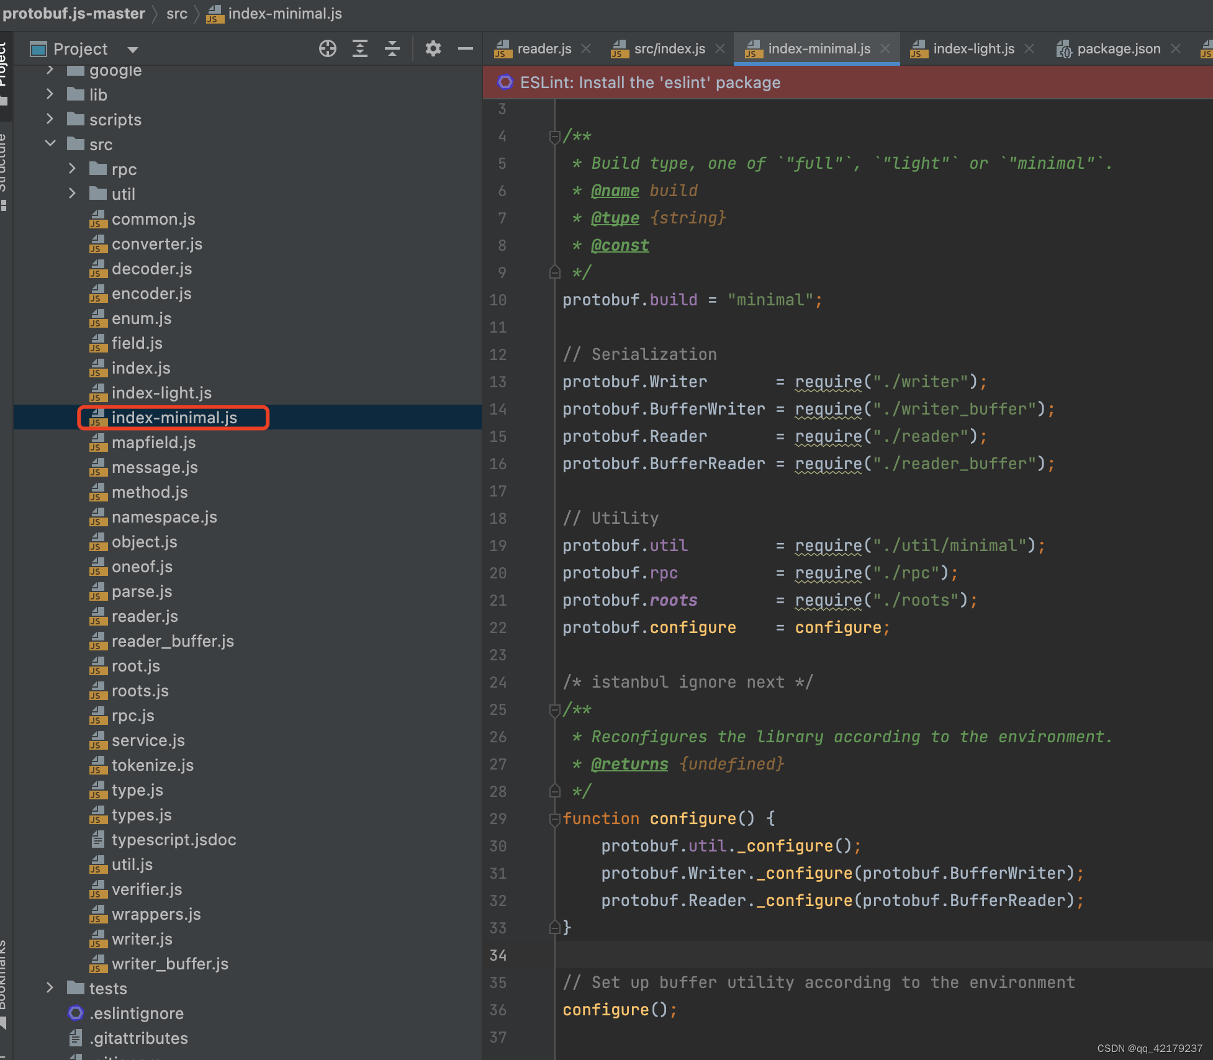Click line number 34 in the gutter

[498, 955]
